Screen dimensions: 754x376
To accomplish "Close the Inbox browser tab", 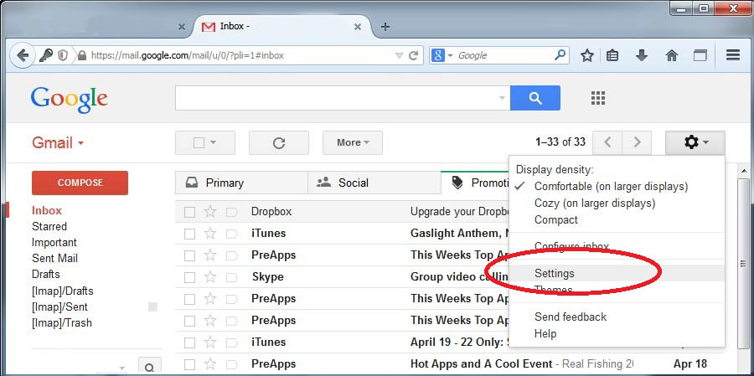I will tap(357, 27).
